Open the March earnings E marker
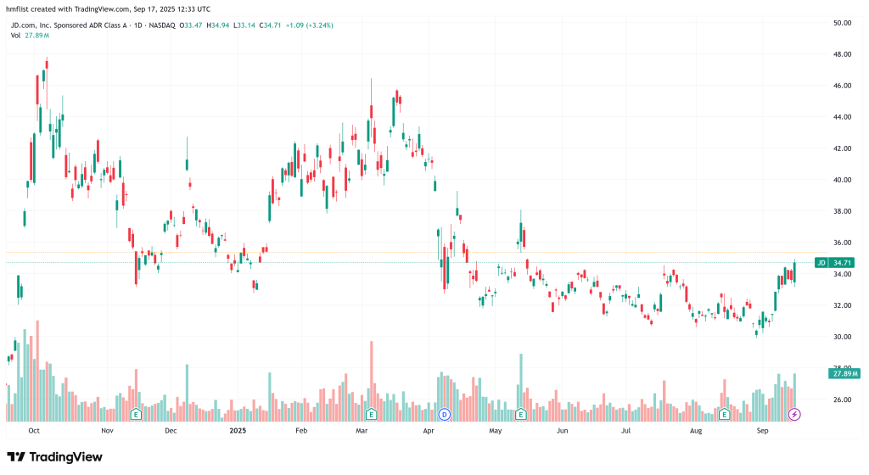The height and width of the screenshot is (475, 869). [x=371, y=414]
